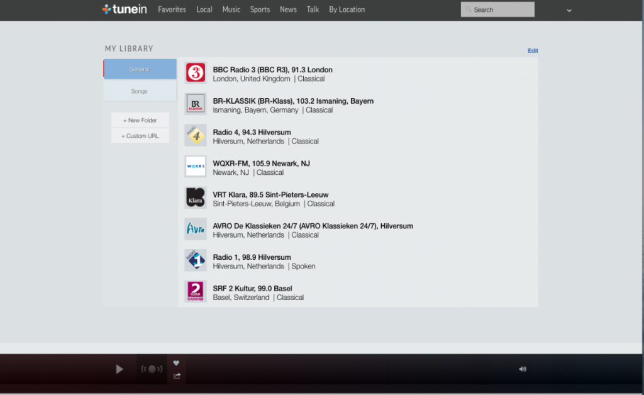Open WQXR-FM station logo
The image size is (644, 395).
(196, 166)
